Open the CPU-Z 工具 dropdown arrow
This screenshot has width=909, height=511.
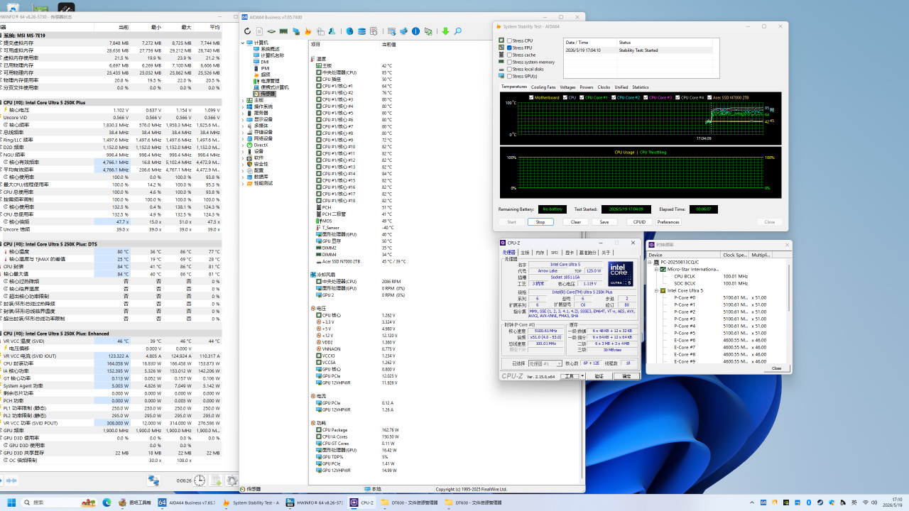click(584, 376)
